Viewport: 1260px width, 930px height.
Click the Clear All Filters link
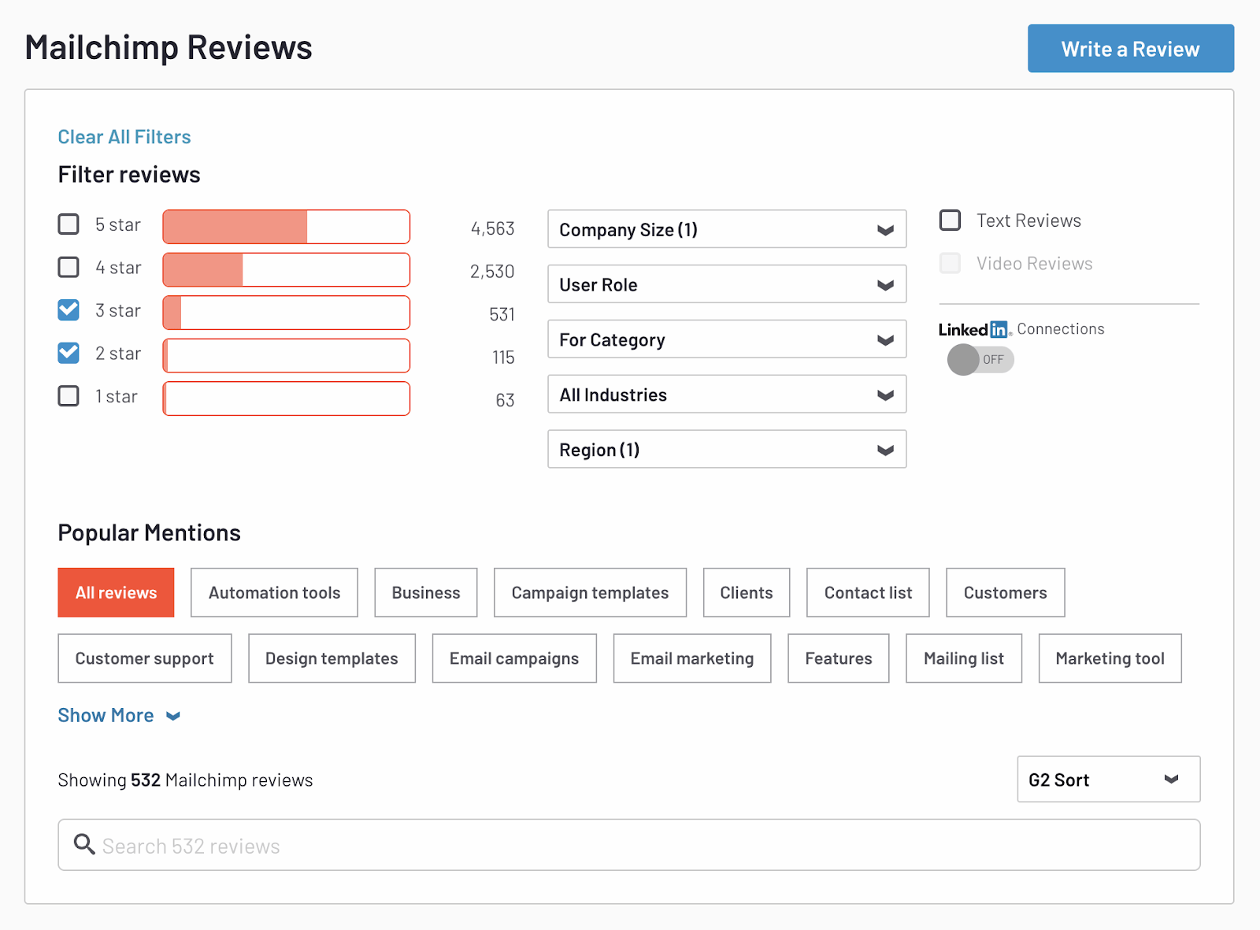124,137
